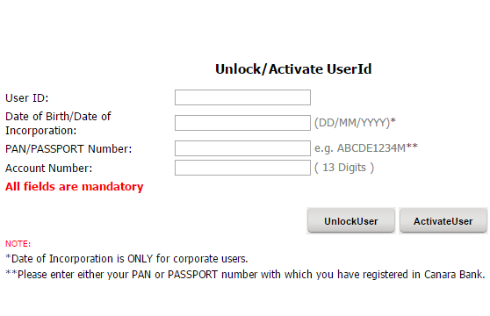The width and height of the screenshot is (490, 316).
Task: Click the red All fields are mandatory text
Action: (x=75, y=187)
